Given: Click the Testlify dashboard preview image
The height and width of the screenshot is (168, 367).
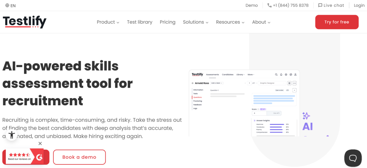Looking at the screenshot, I should 244,103.
